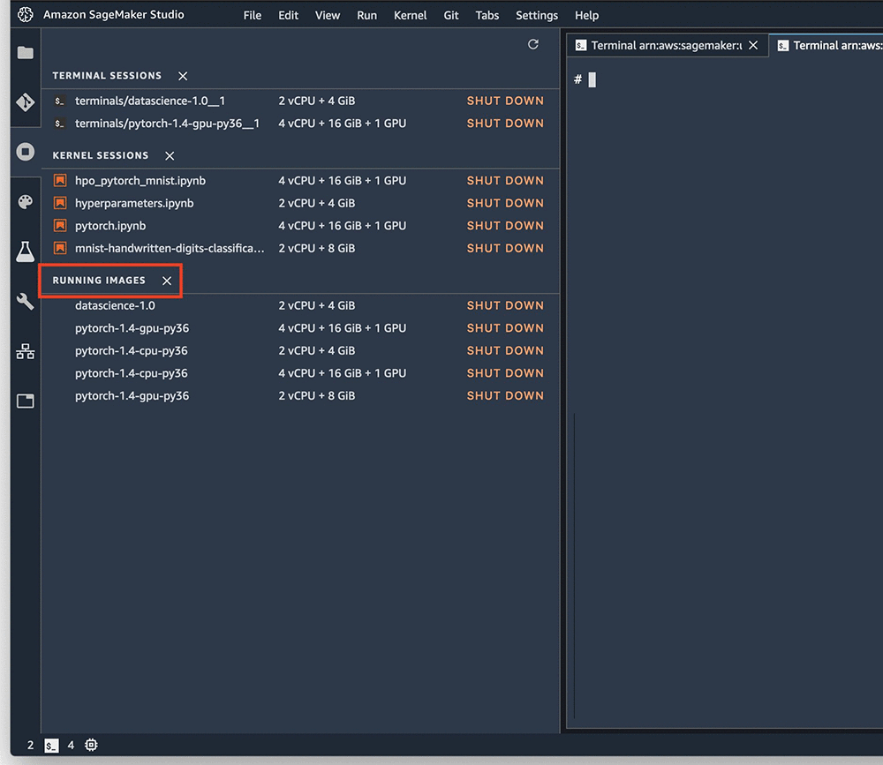Shut down terminals/datascience-1.0__1
This screenshot has width=883, height=765.
pos(505,101)
